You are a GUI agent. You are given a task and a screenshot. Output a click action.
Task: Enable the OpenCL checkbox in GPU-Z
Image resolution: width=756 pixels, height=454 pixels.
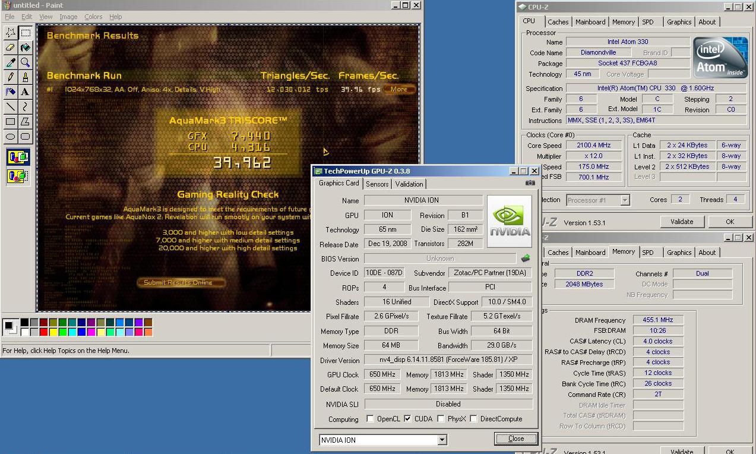pos(370,419)
